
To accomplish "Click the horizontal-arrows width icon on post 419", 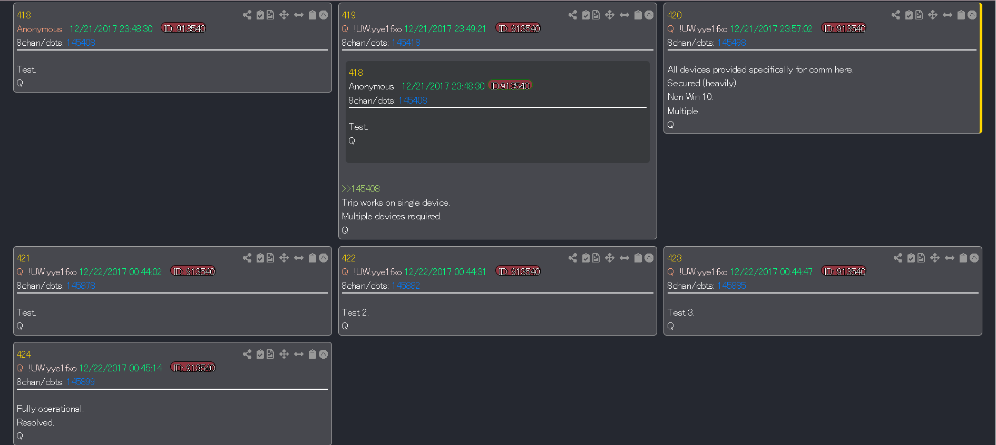I will pos(624,15).
